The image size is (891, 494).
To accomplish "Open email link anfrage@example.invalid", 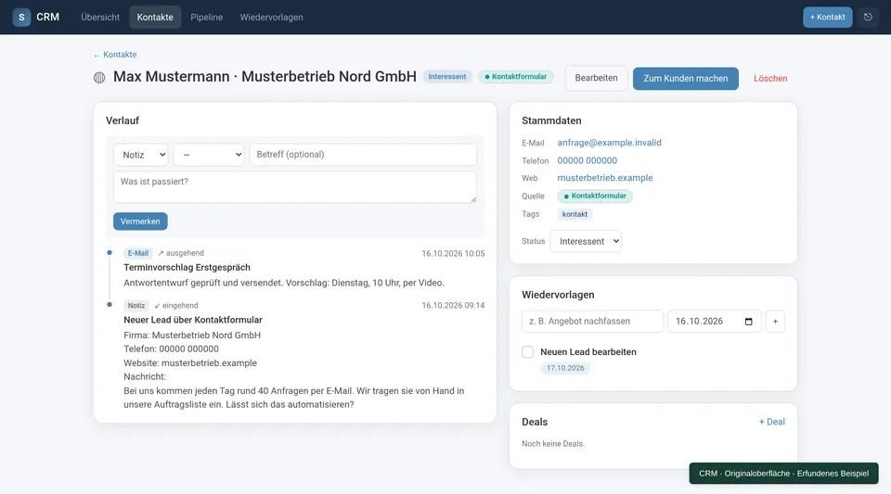I will point(609,143).
